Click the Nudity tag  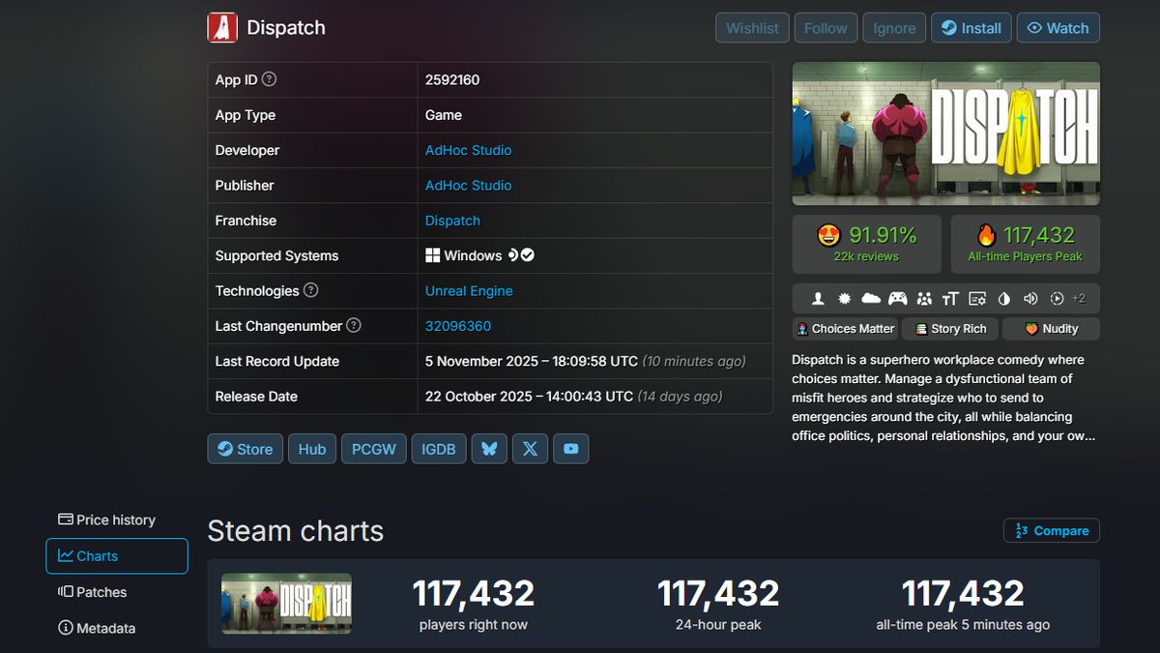(1051, 329)
